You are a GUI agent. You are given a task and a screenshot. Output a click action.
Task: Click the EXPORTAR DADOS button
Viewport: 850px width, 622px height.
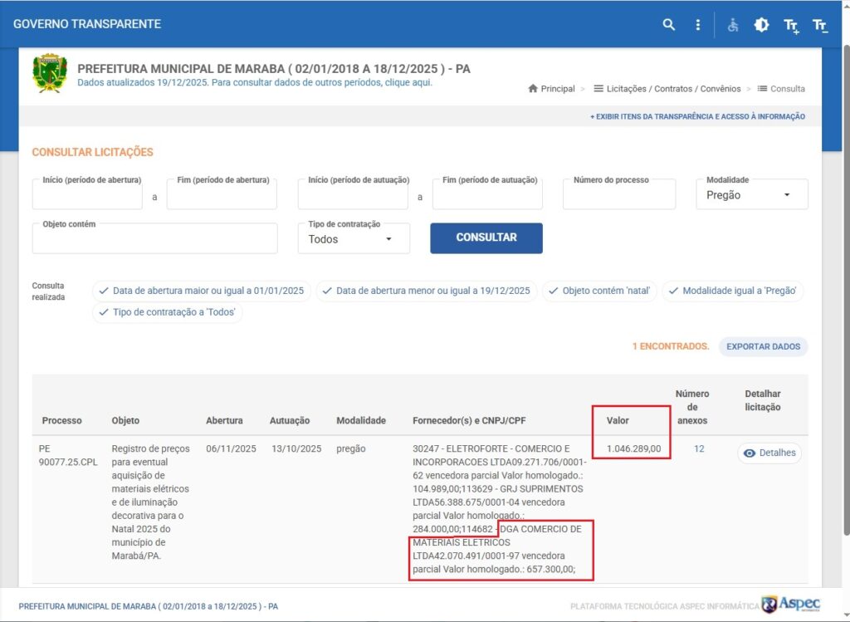(x=763, y=346)
